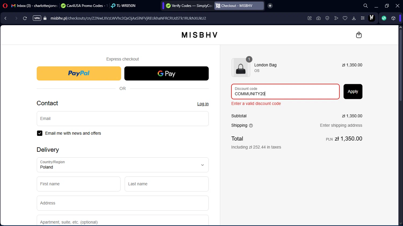Click the scrollbar up arrow
This screenshot has height=226, width=403.
(401, 27)
